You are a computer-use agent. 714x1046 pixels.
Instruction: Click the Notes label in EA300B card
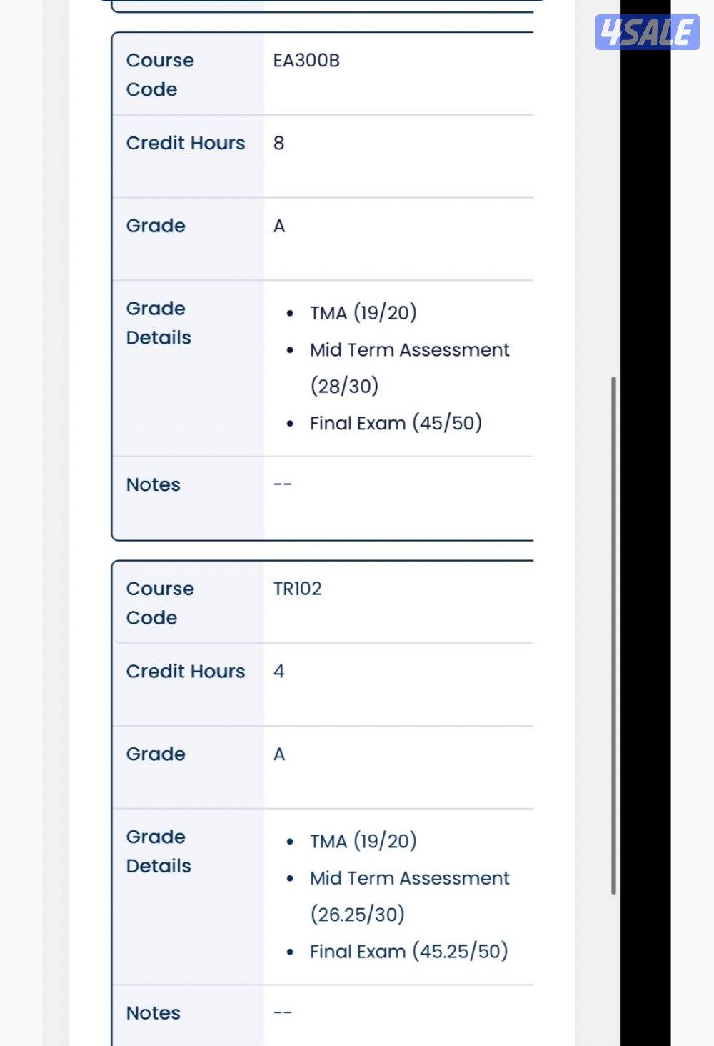click(x=153, y=484)
